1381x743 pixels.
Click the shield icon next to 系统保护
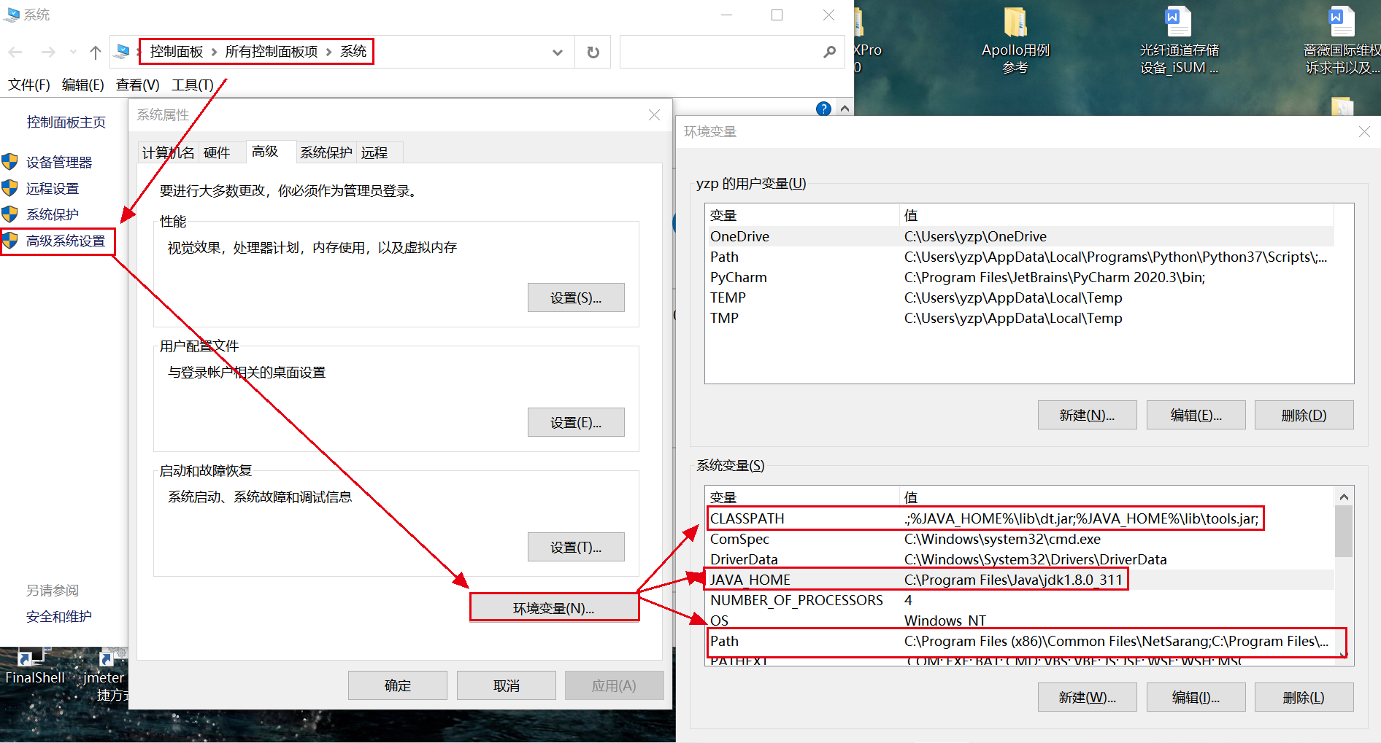tap(9, 214)
